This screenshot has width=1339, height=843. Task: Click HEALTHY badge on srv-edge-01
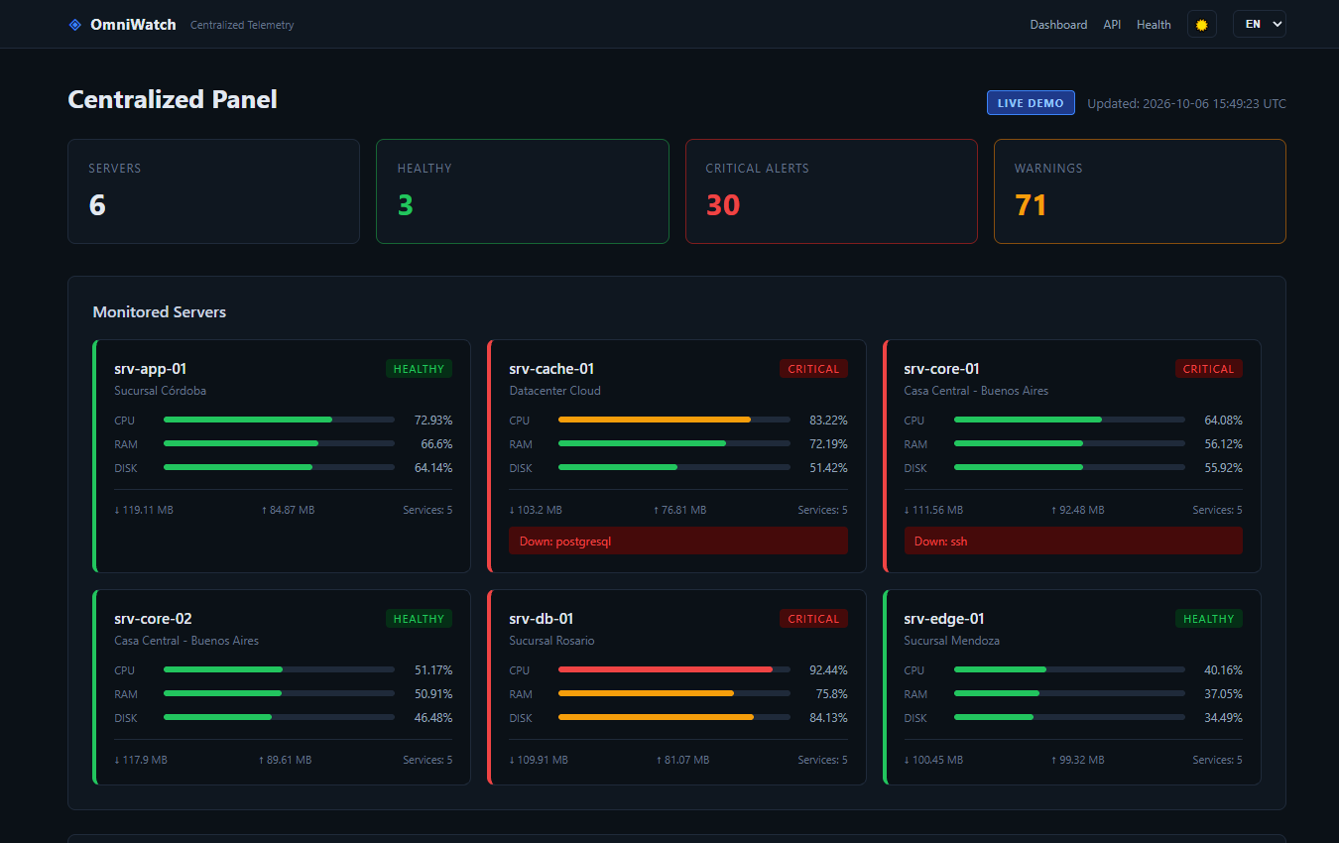pos(1208,619)
